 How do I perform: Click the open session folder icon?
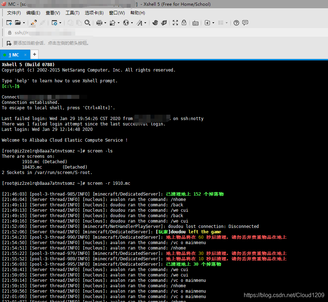pos(18,23)
